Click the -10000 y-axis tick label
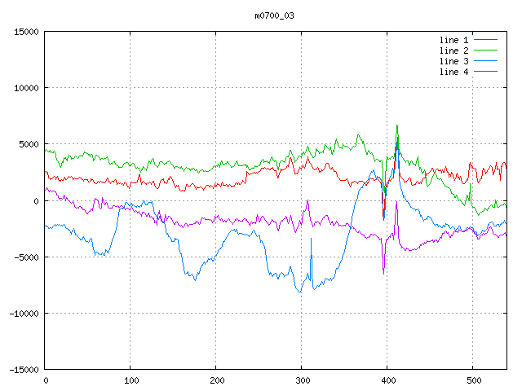 click(23, 313)
